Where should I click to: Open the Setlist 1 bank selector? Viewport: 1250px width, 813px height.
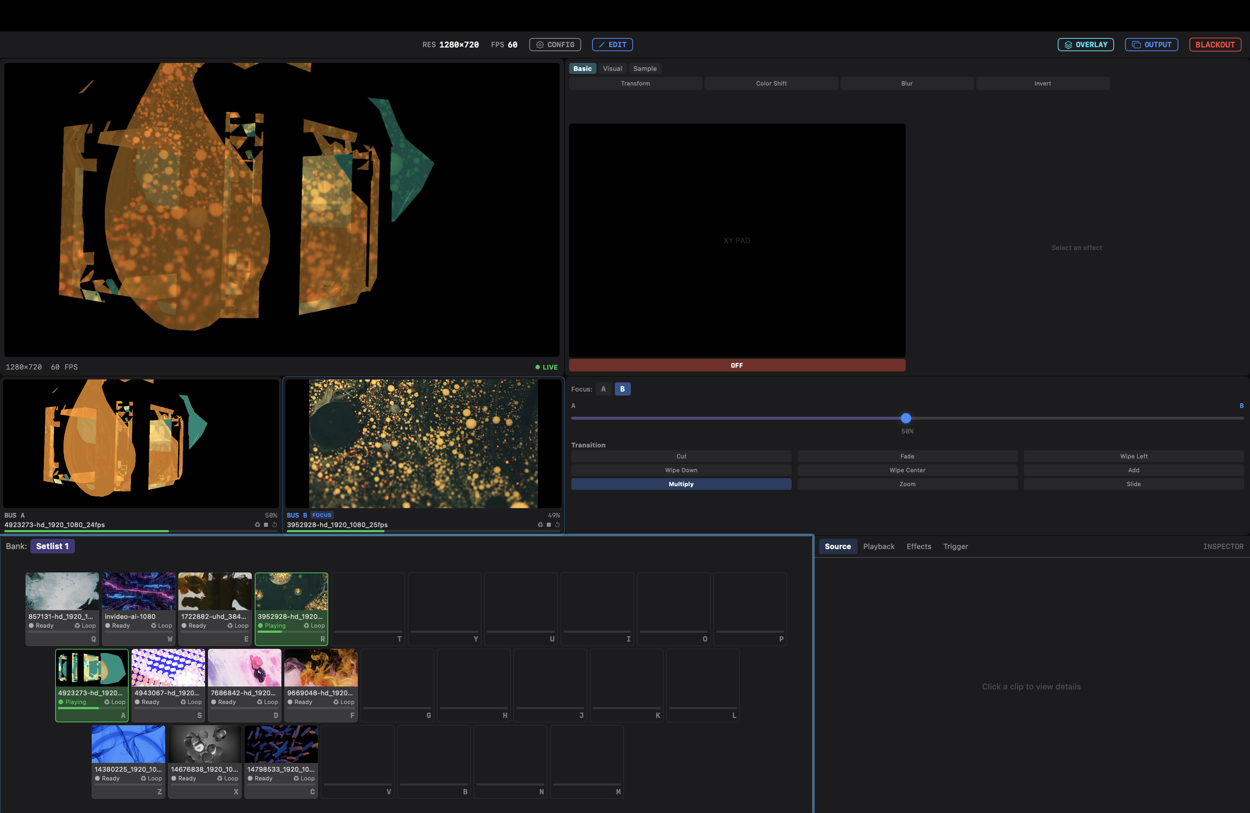(x=52, y=546)
